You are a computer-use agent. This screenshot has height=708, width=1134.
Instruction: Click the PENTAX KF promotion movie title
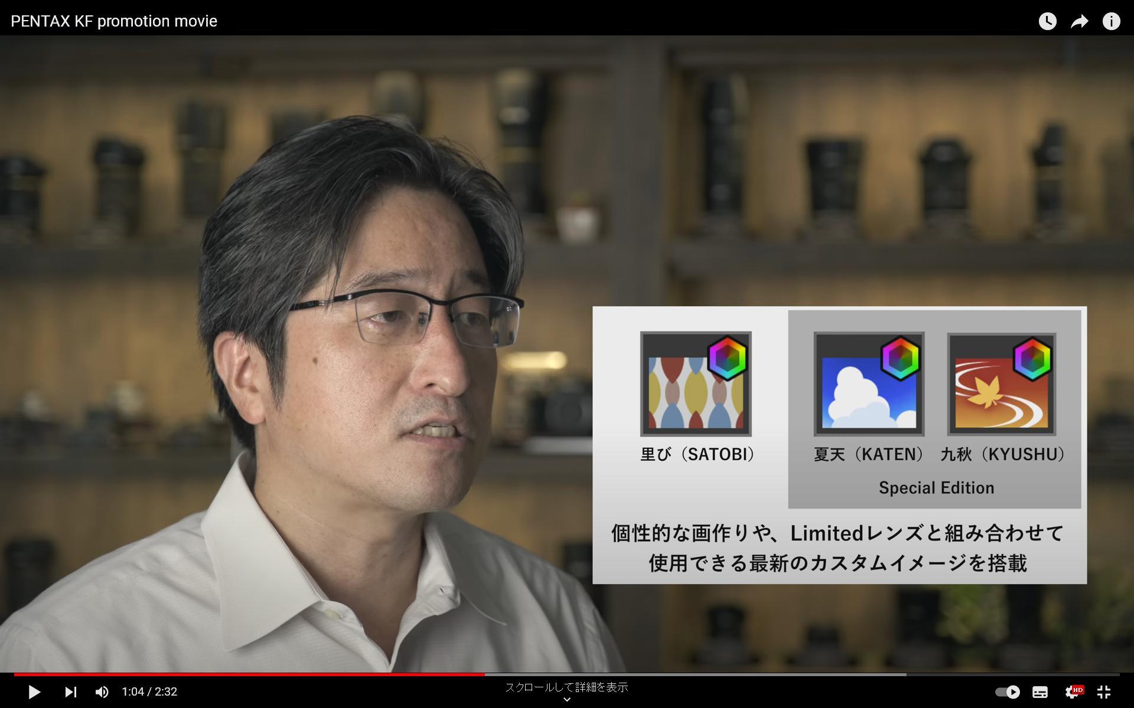point(114,21)
